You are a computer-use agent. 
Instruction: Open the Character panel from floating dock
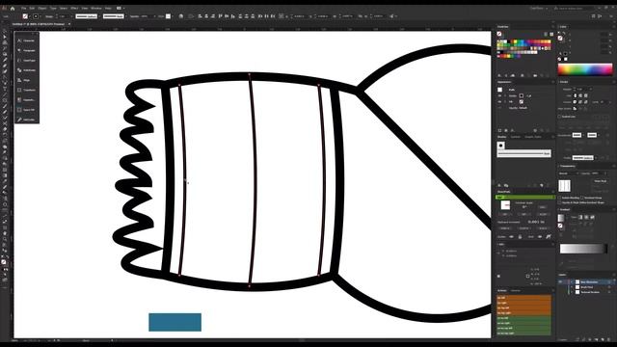pos(26,40)
